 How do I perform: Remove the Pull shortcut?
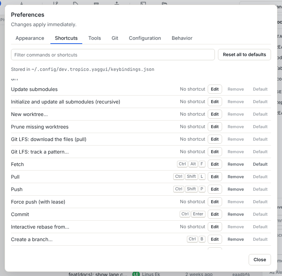(x=236, y=177)
